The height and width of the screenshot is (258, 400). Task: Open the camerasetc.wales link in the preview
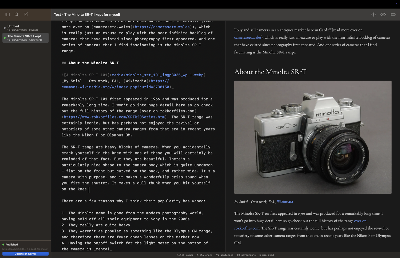[247, 37]
